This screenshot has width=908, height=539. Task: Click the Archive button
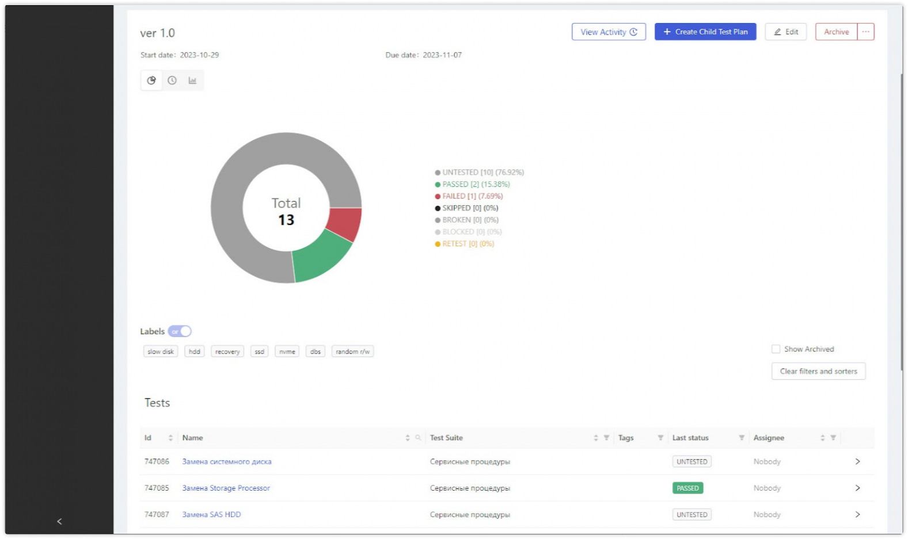coord(837,32)
